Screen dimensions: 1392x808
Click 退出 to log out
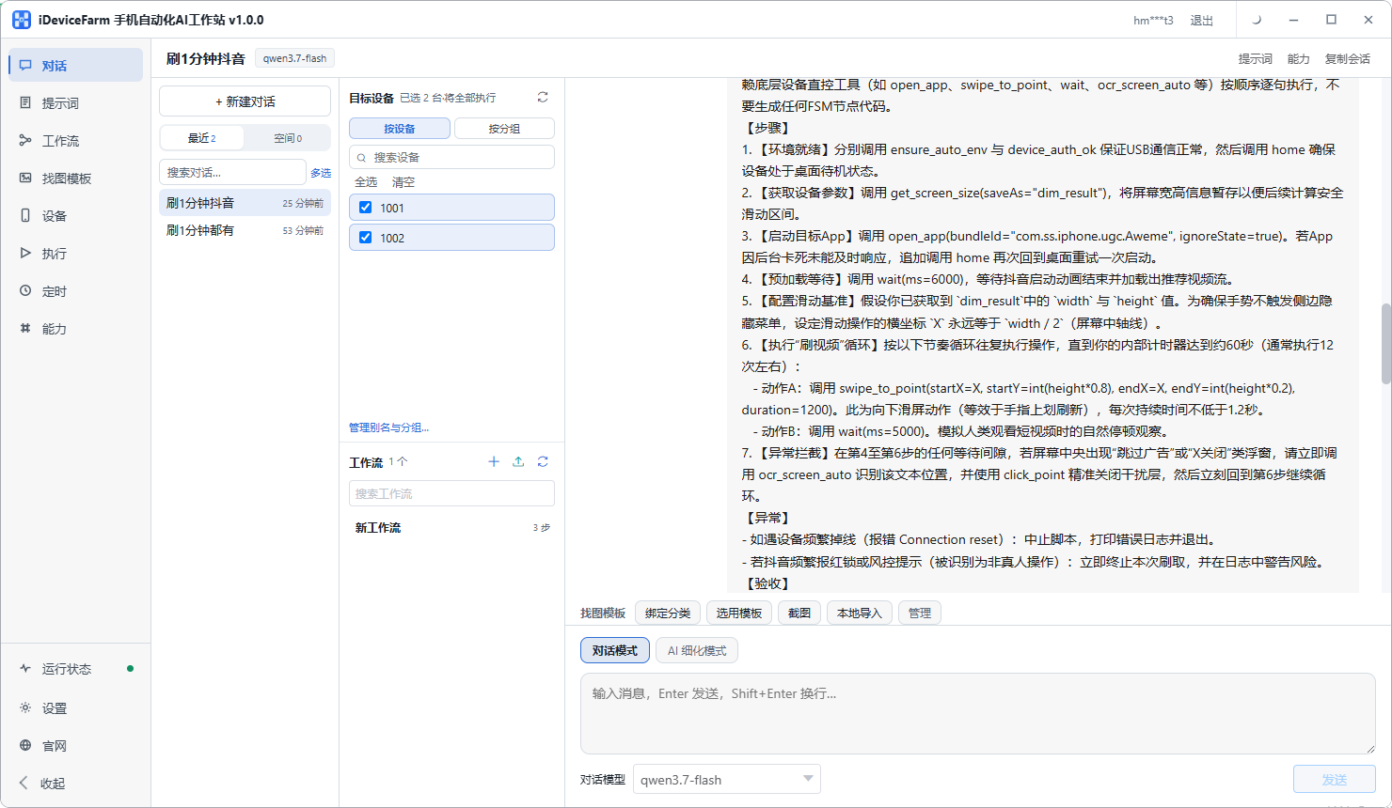pyautogui.click(x=1202, y=21)
